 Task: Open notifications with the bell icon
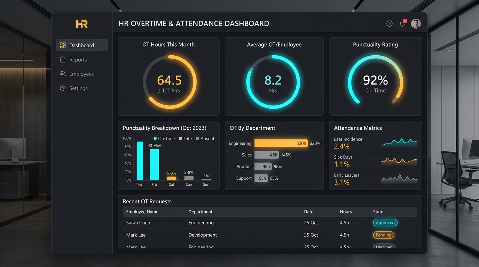coord(402,23)
